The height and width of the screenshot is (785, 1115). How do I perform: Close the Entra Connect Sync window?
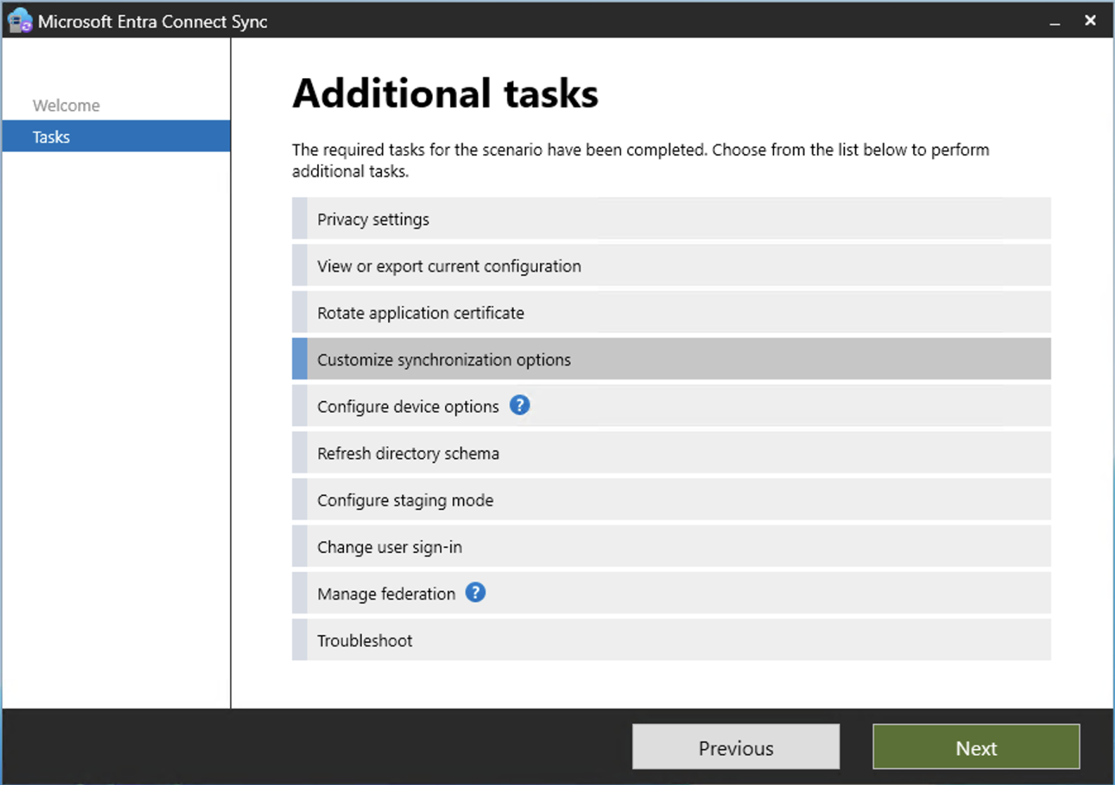pos(1090,20)
